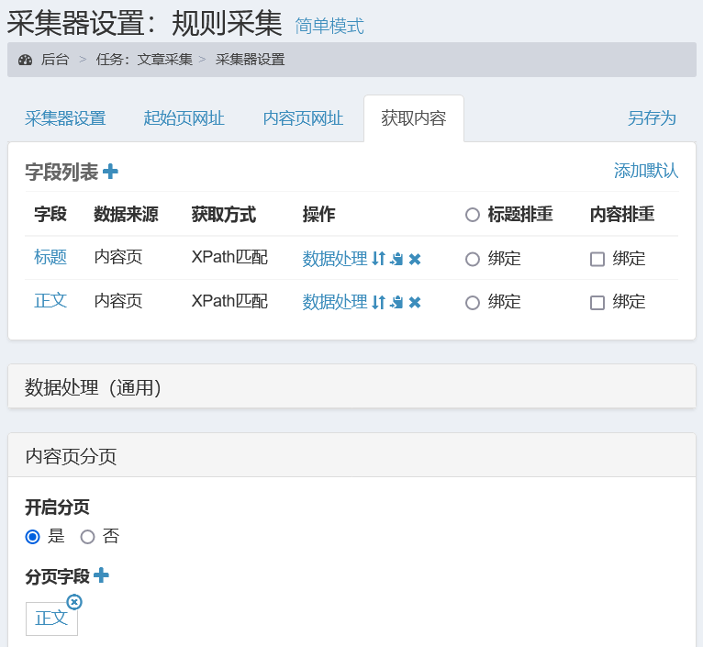703x647 pixels.
Task: Select 是 for 开启分页
Action: coord(33,536)
